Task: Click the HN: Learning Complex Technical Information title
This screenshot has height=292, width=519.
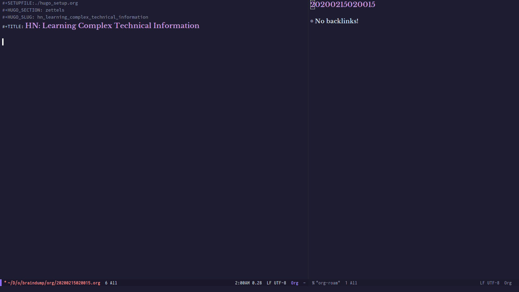Action: [112, 26]
